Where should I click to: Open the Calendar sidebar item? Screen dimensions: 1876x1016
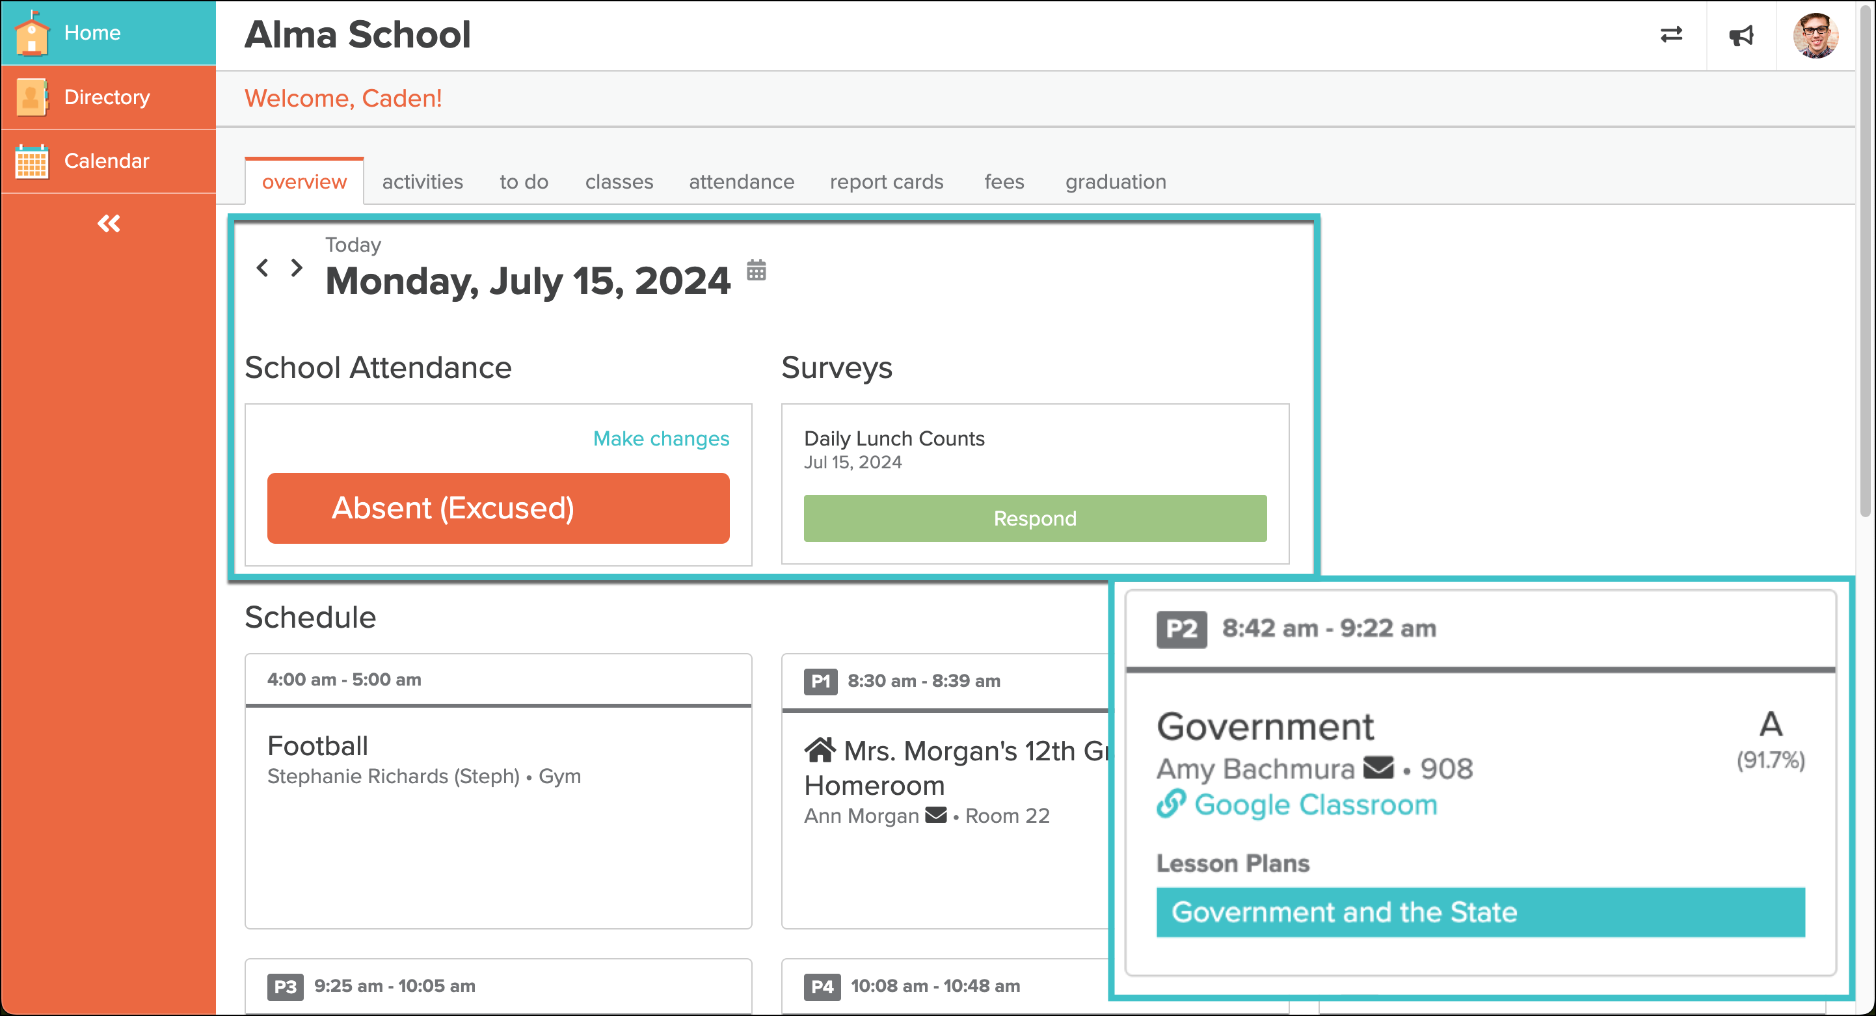point(108,161)
